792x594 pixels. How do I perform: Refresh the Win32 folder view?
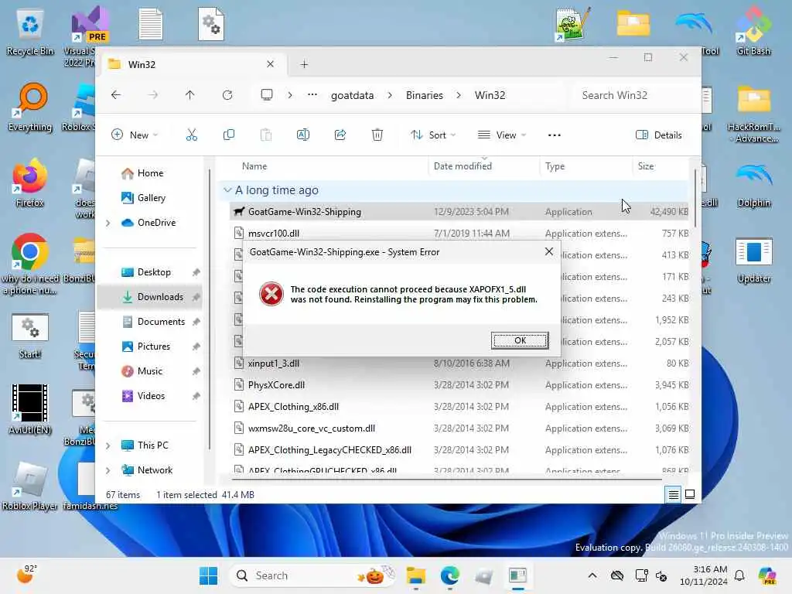click(227, 95)
